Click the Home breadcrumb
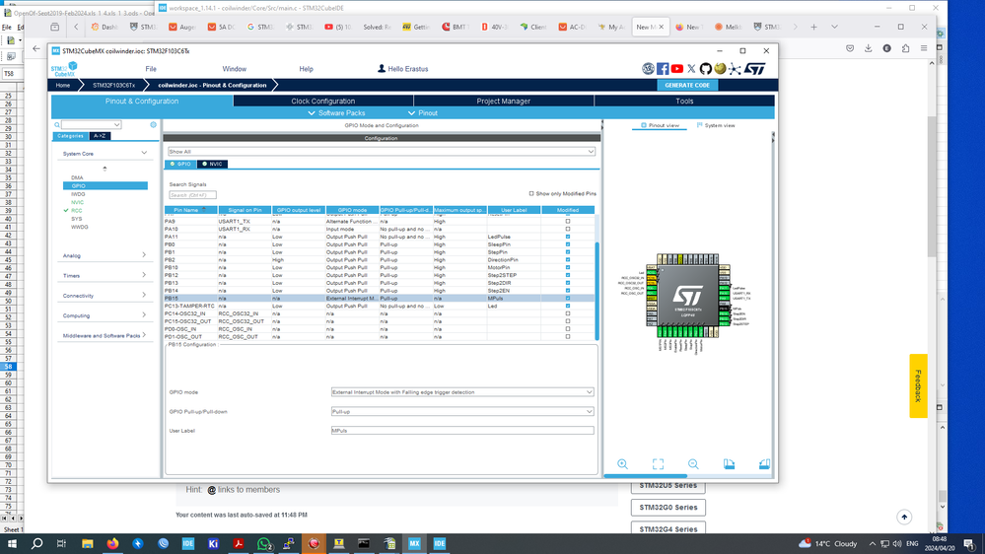 [x=63, y=86]
